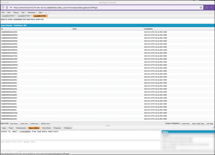The width and height of the screenshot is (215, 155).
Task: Click the Save Rows button
Action: tap(13, 123)
